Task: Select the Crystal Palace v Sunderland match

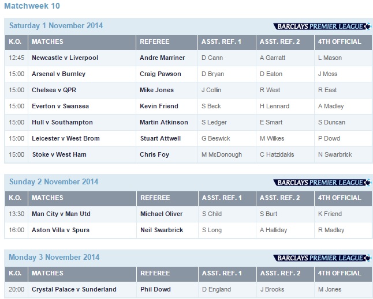Action: [74, 289]
